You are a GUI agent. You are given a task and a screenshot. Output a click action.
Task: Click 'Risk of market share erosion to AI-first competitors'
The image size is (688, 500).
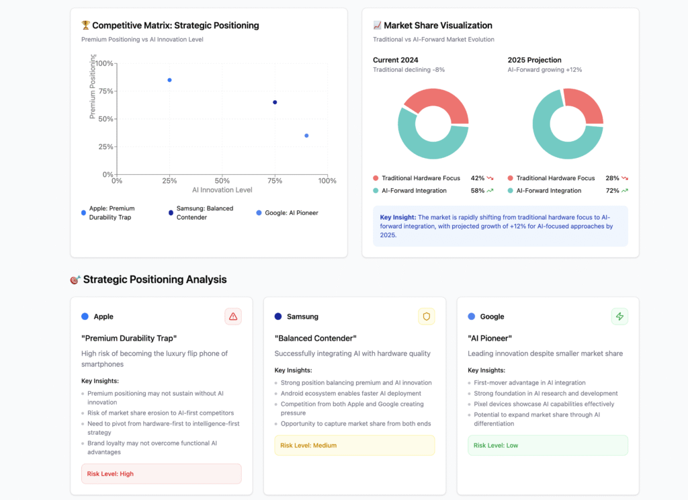(x=161, y=413)
